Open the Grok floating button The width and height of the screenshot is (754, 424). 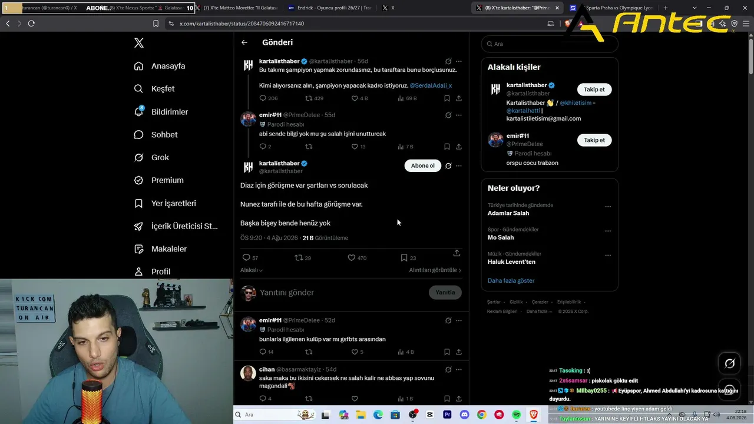pos(729,363)
